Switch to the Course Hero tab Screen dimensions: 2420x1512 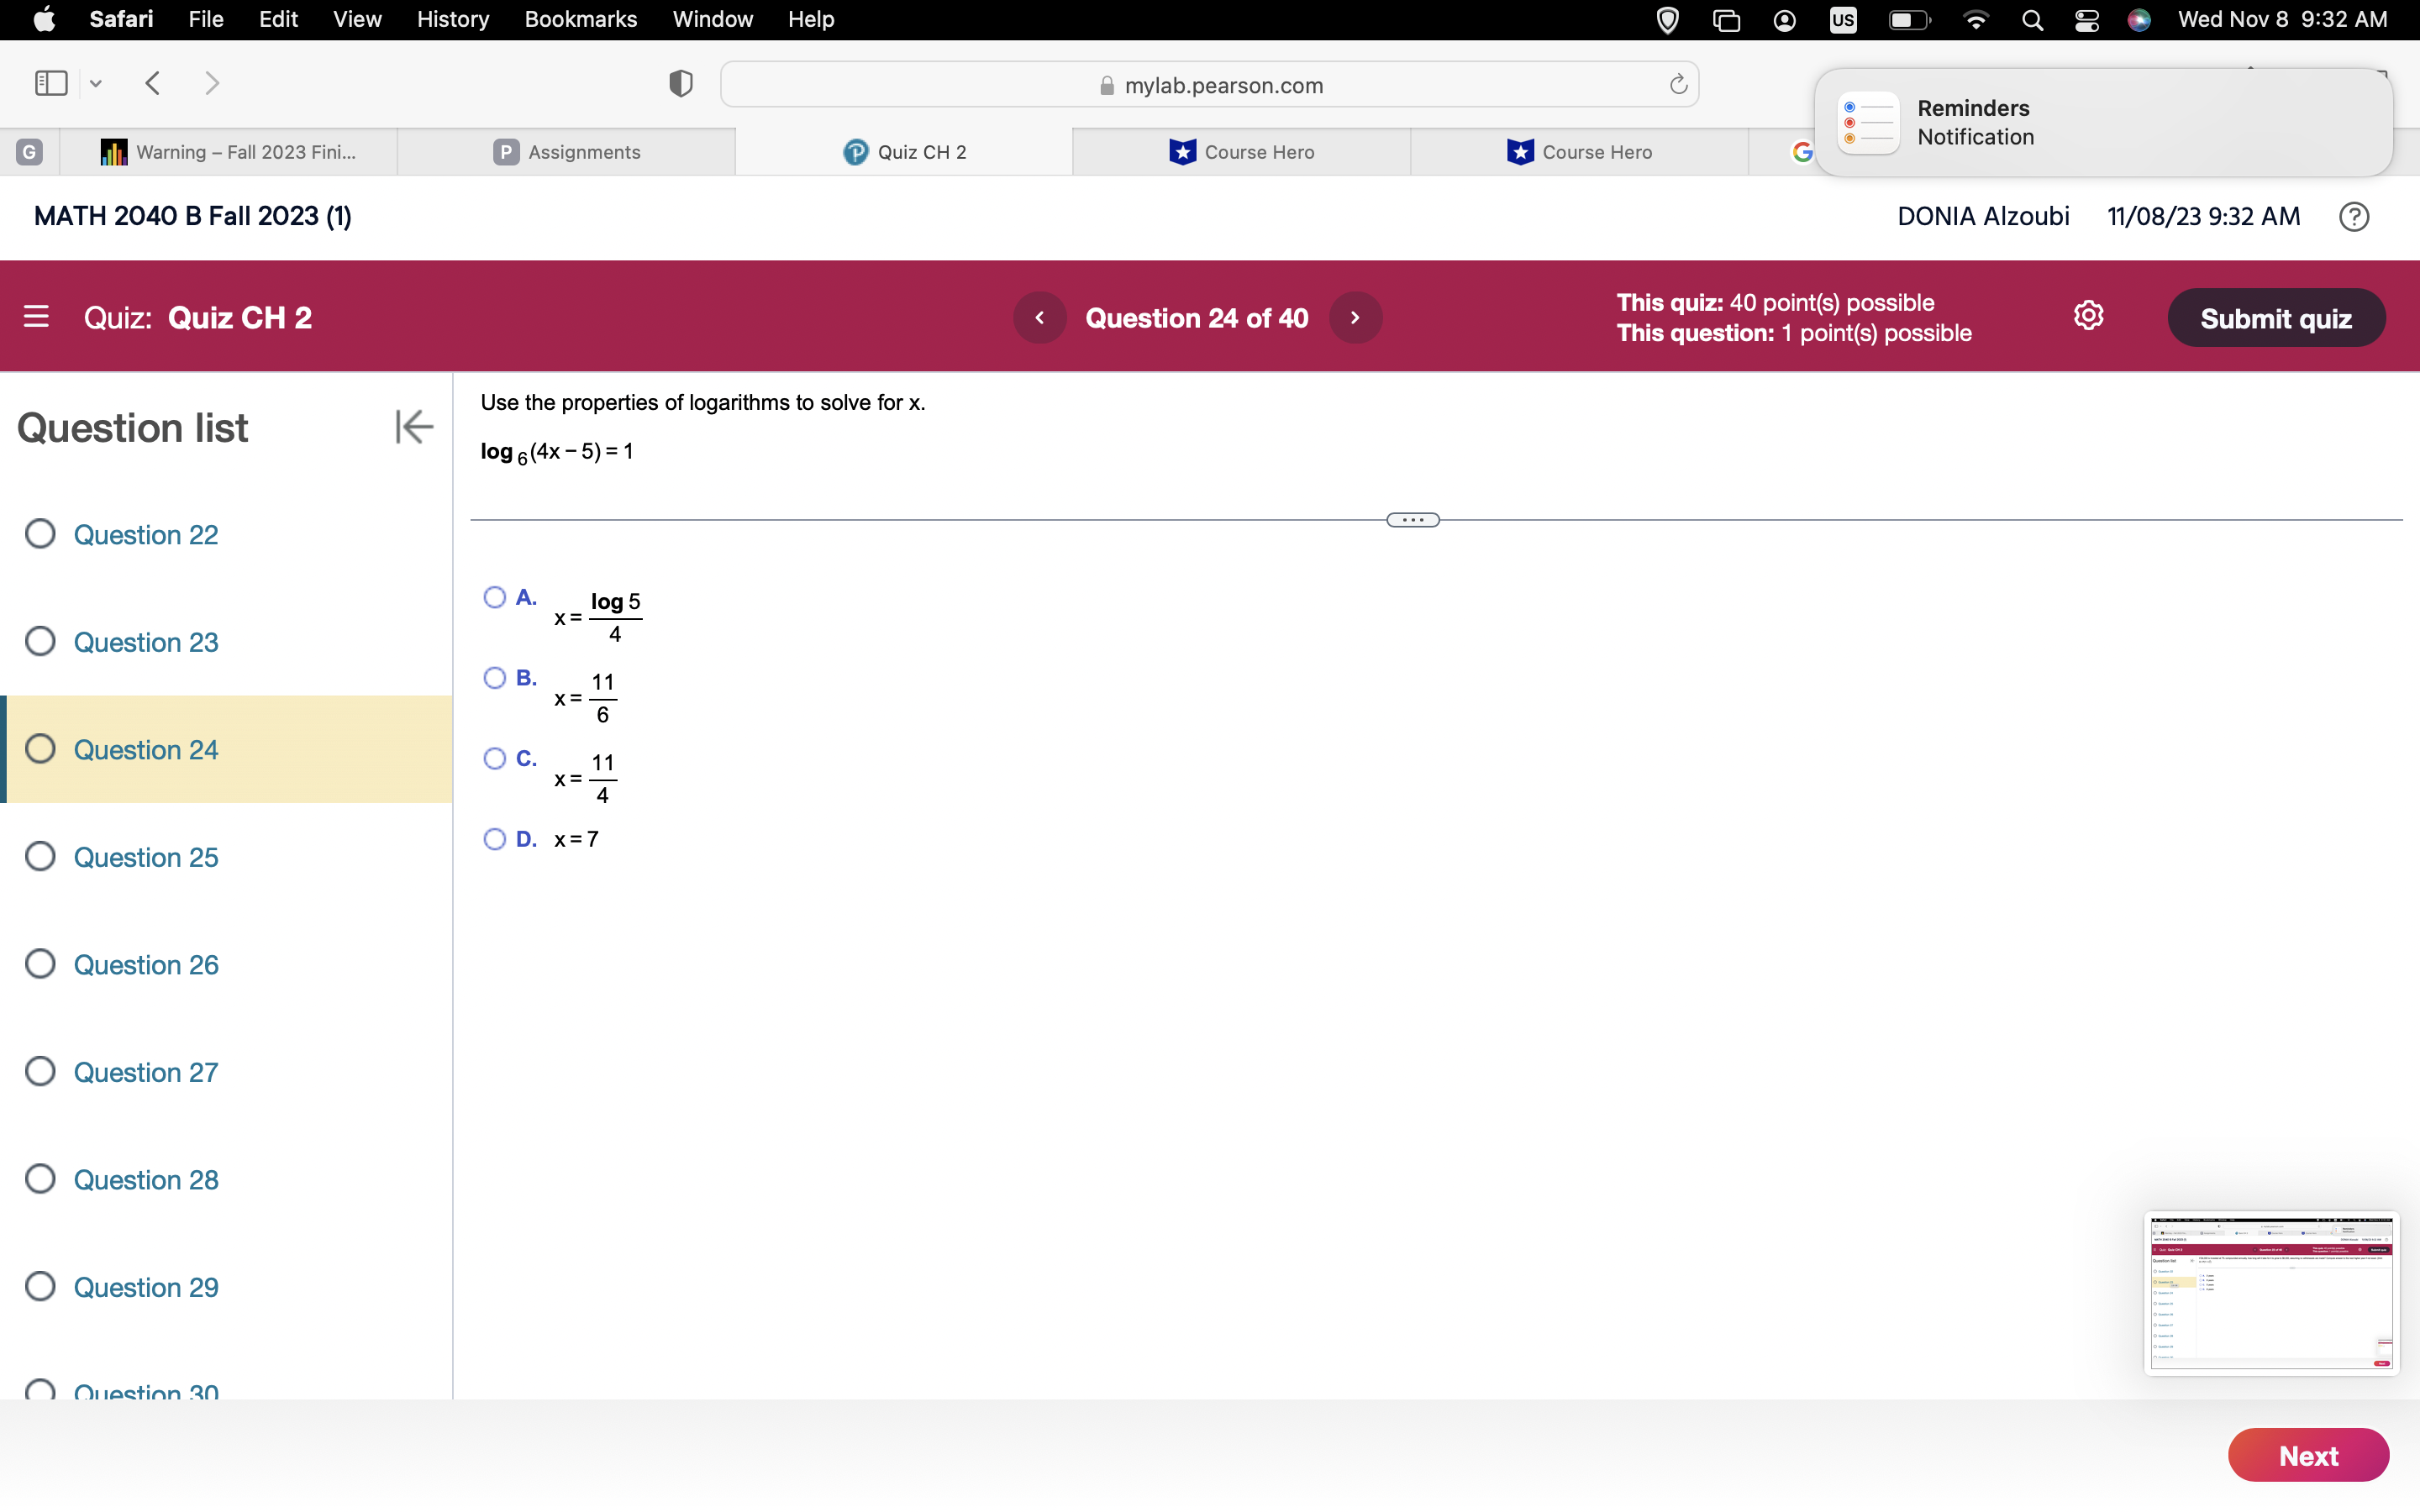(x=1243, y=152)
